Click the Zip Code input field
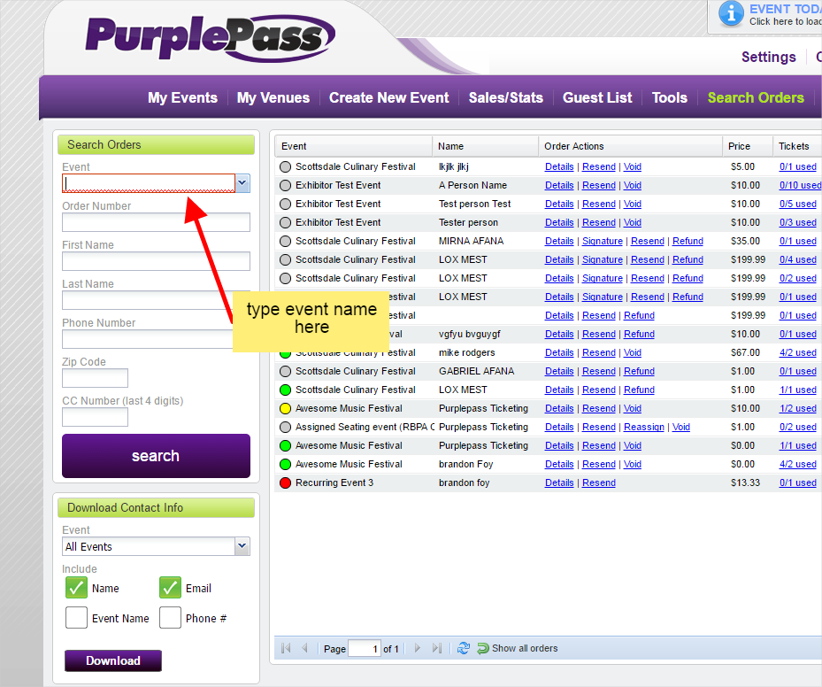This screenshot has height=687, width=822. [95, 378]
